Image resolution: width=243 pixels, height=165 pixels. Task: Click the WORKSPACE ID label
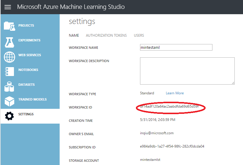pyautogui.click(x=80, y=107)
